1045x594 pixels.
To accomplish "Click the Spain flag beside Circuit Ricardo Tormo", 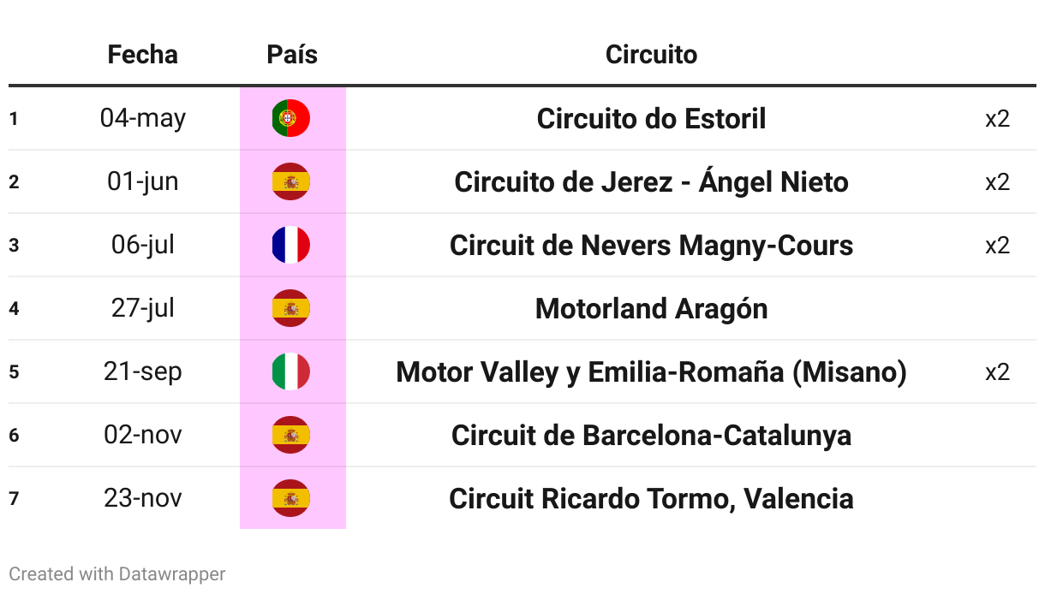I will (291, 498).
